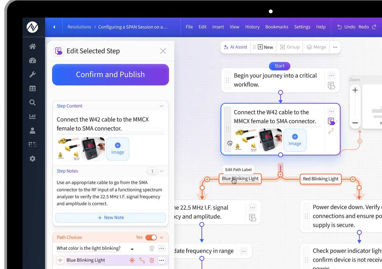Close the Edit Selected Step panel

click(x=163, y=51)
